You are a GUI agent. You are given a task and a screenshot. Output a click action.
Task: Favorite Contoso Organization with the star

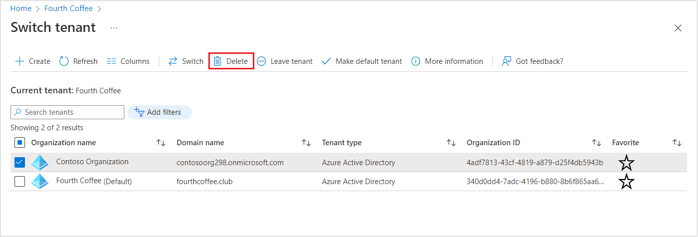(x=627, y=163)
